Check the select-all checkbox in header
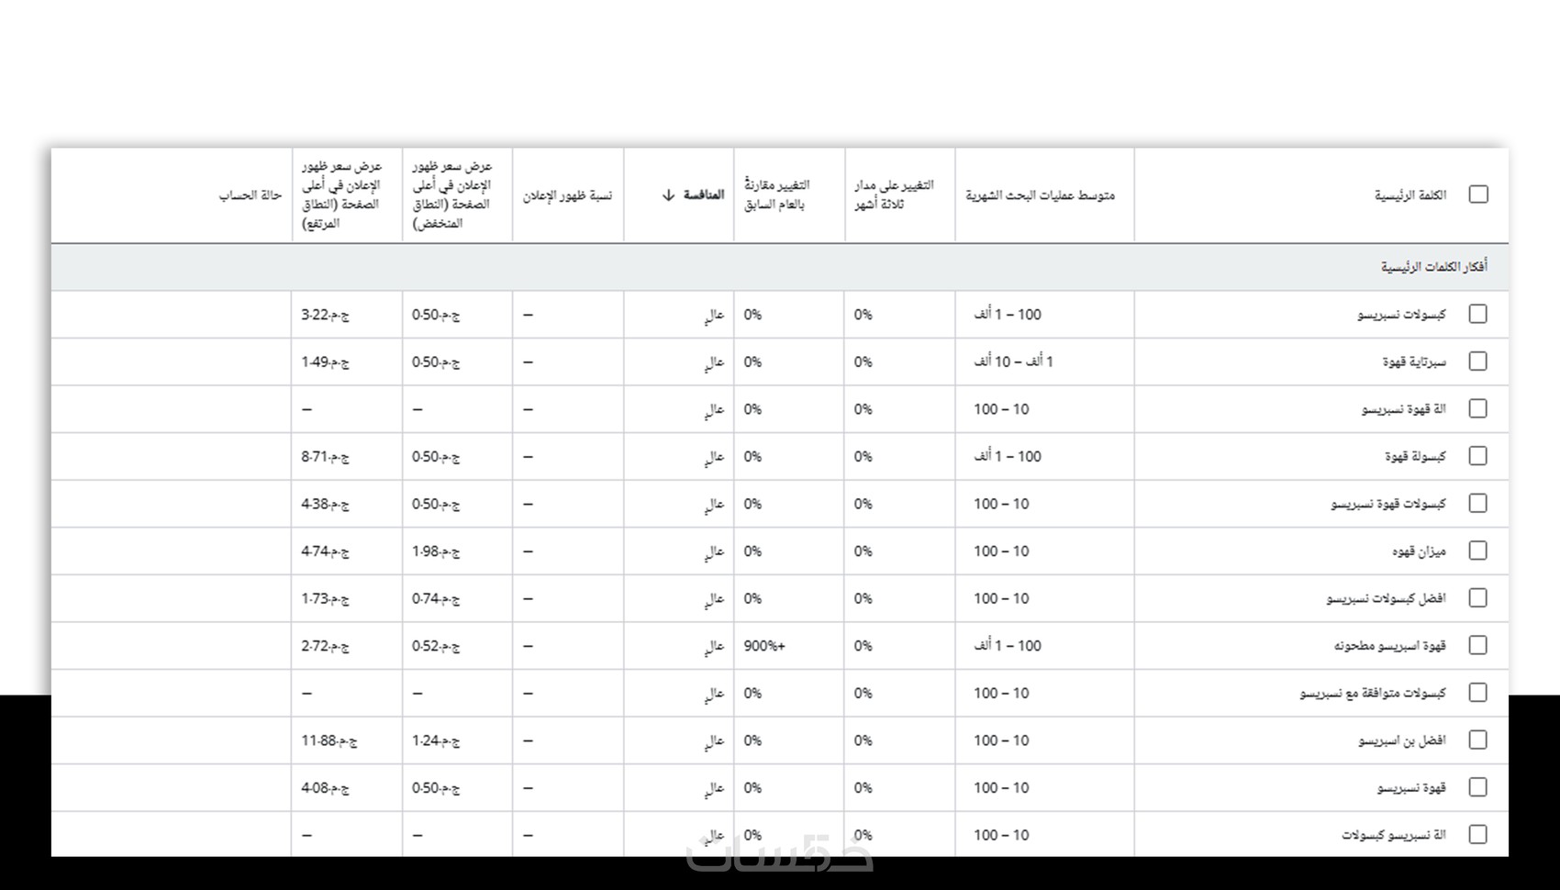 (1477, 195)
